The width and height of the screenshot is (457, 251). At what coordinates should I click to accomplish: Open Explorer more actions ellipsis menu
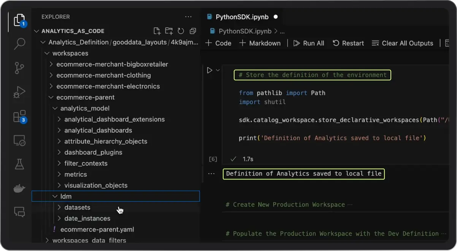pyautogui.click(x=188, y=17)
